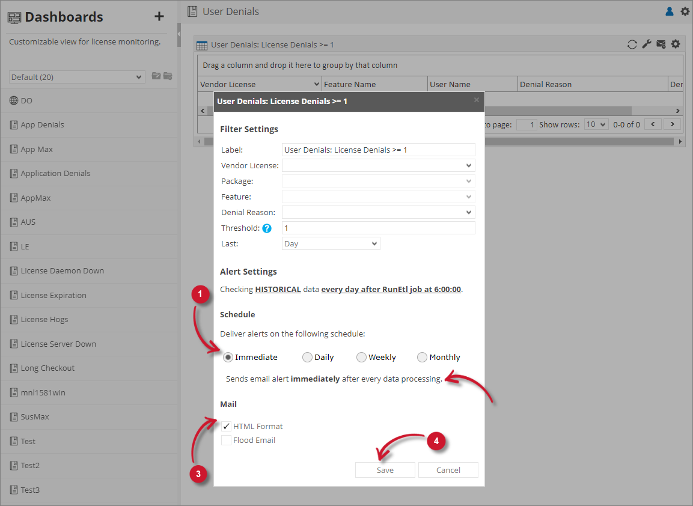Image resolution: width=693 pixels, height=506 pixels.
Task: Open the Long Checkout dashboard
Action: click(x=88, y=368)
